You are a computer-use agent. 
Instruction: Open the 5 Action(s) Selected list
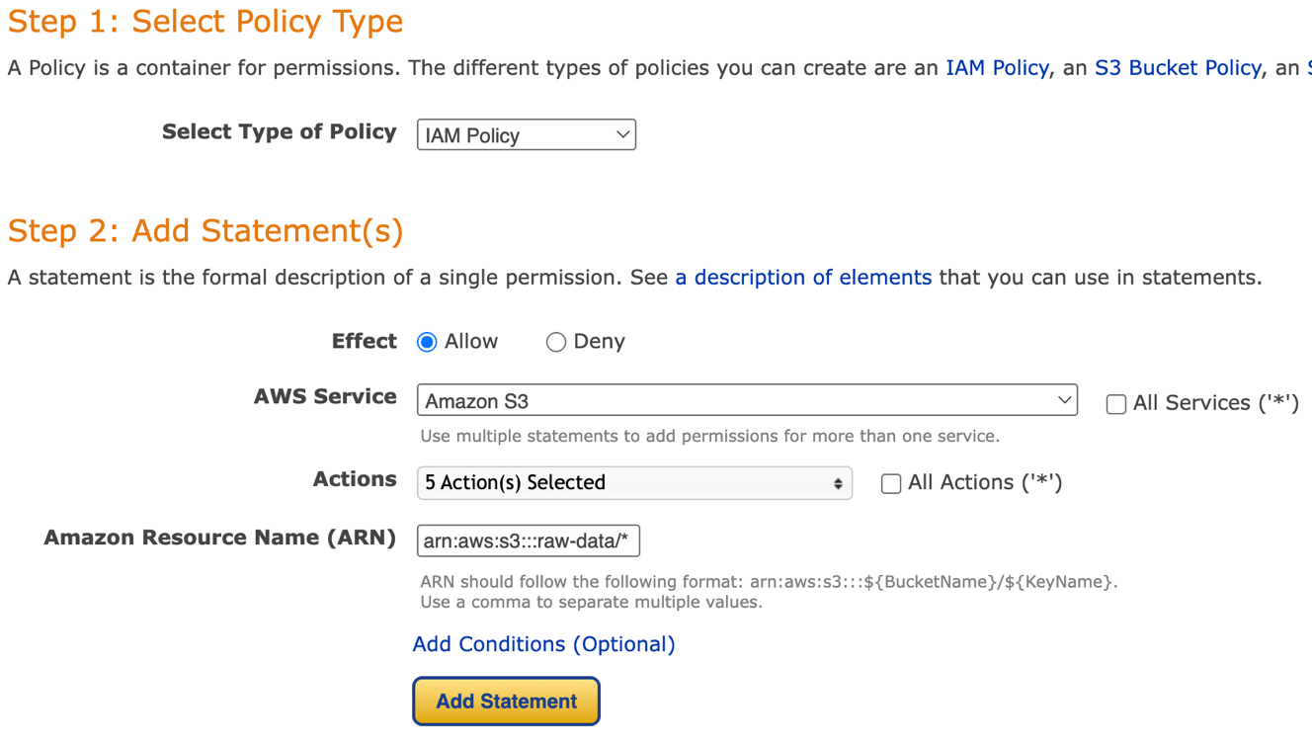pos(634,483)
